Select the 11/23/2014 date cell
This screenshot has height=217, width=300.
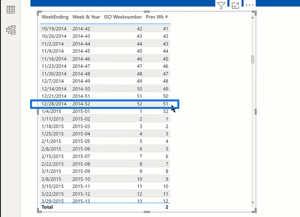(x=54, y=66)
